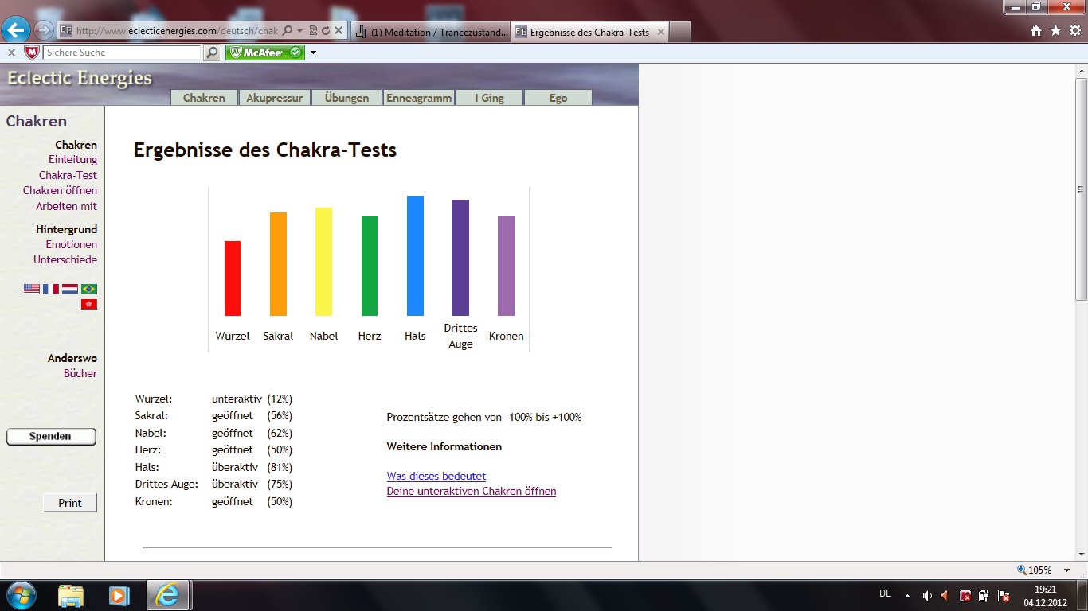This screenshot has height=611, width=1088.
Task: Click the Spenden button
Action: [x=51, y=437]
